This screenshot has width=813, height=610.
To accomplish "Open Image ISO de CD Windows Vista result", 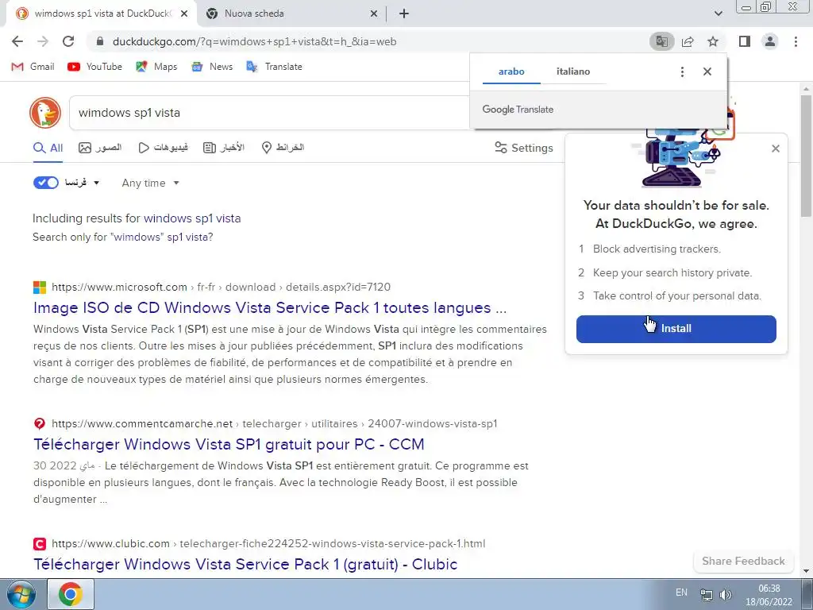I will (x=270, y=307).
